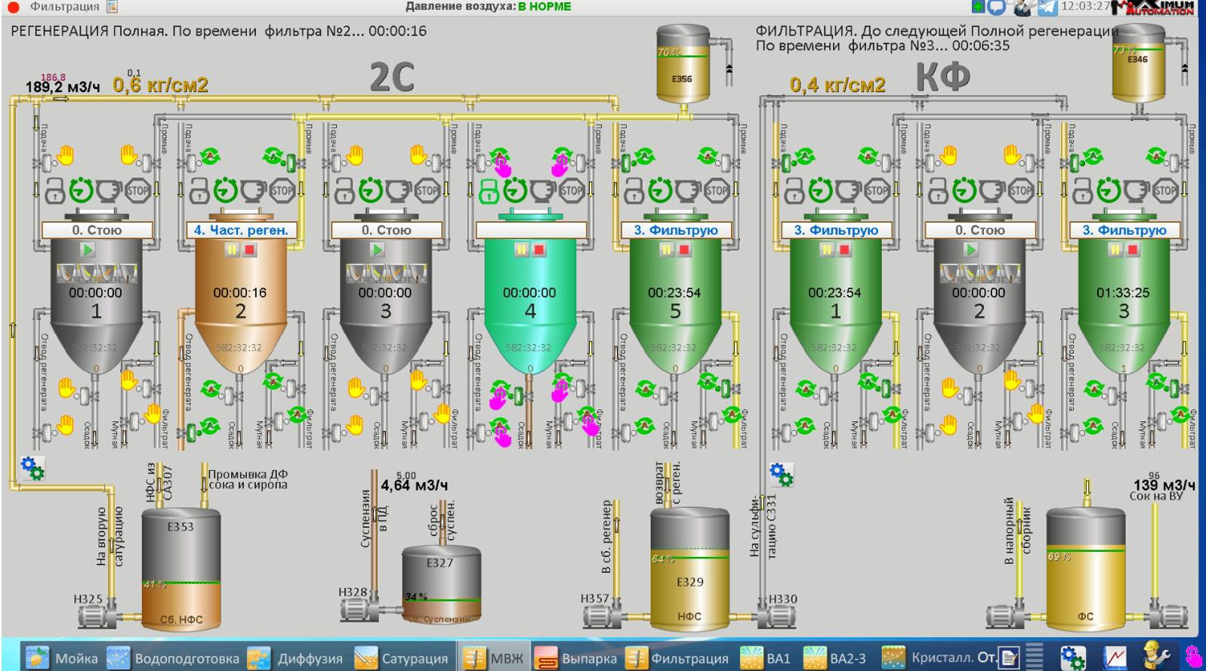Open 2С station settings gears icon

click(x=32, y=469)
